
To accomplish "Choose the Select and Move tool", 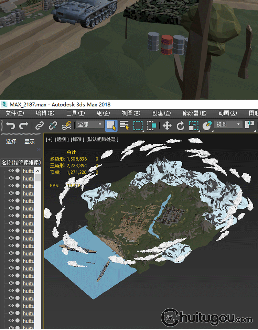I will tap(167, 125).
